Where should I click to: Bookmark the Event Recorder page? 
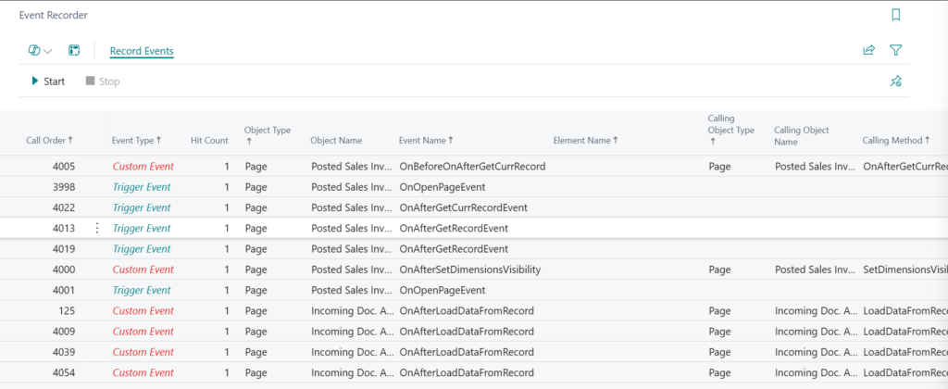point(895,15)
